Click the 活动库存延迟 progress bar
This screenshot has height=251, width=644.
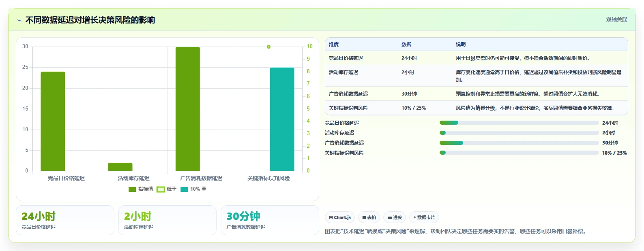click(519, 133)
